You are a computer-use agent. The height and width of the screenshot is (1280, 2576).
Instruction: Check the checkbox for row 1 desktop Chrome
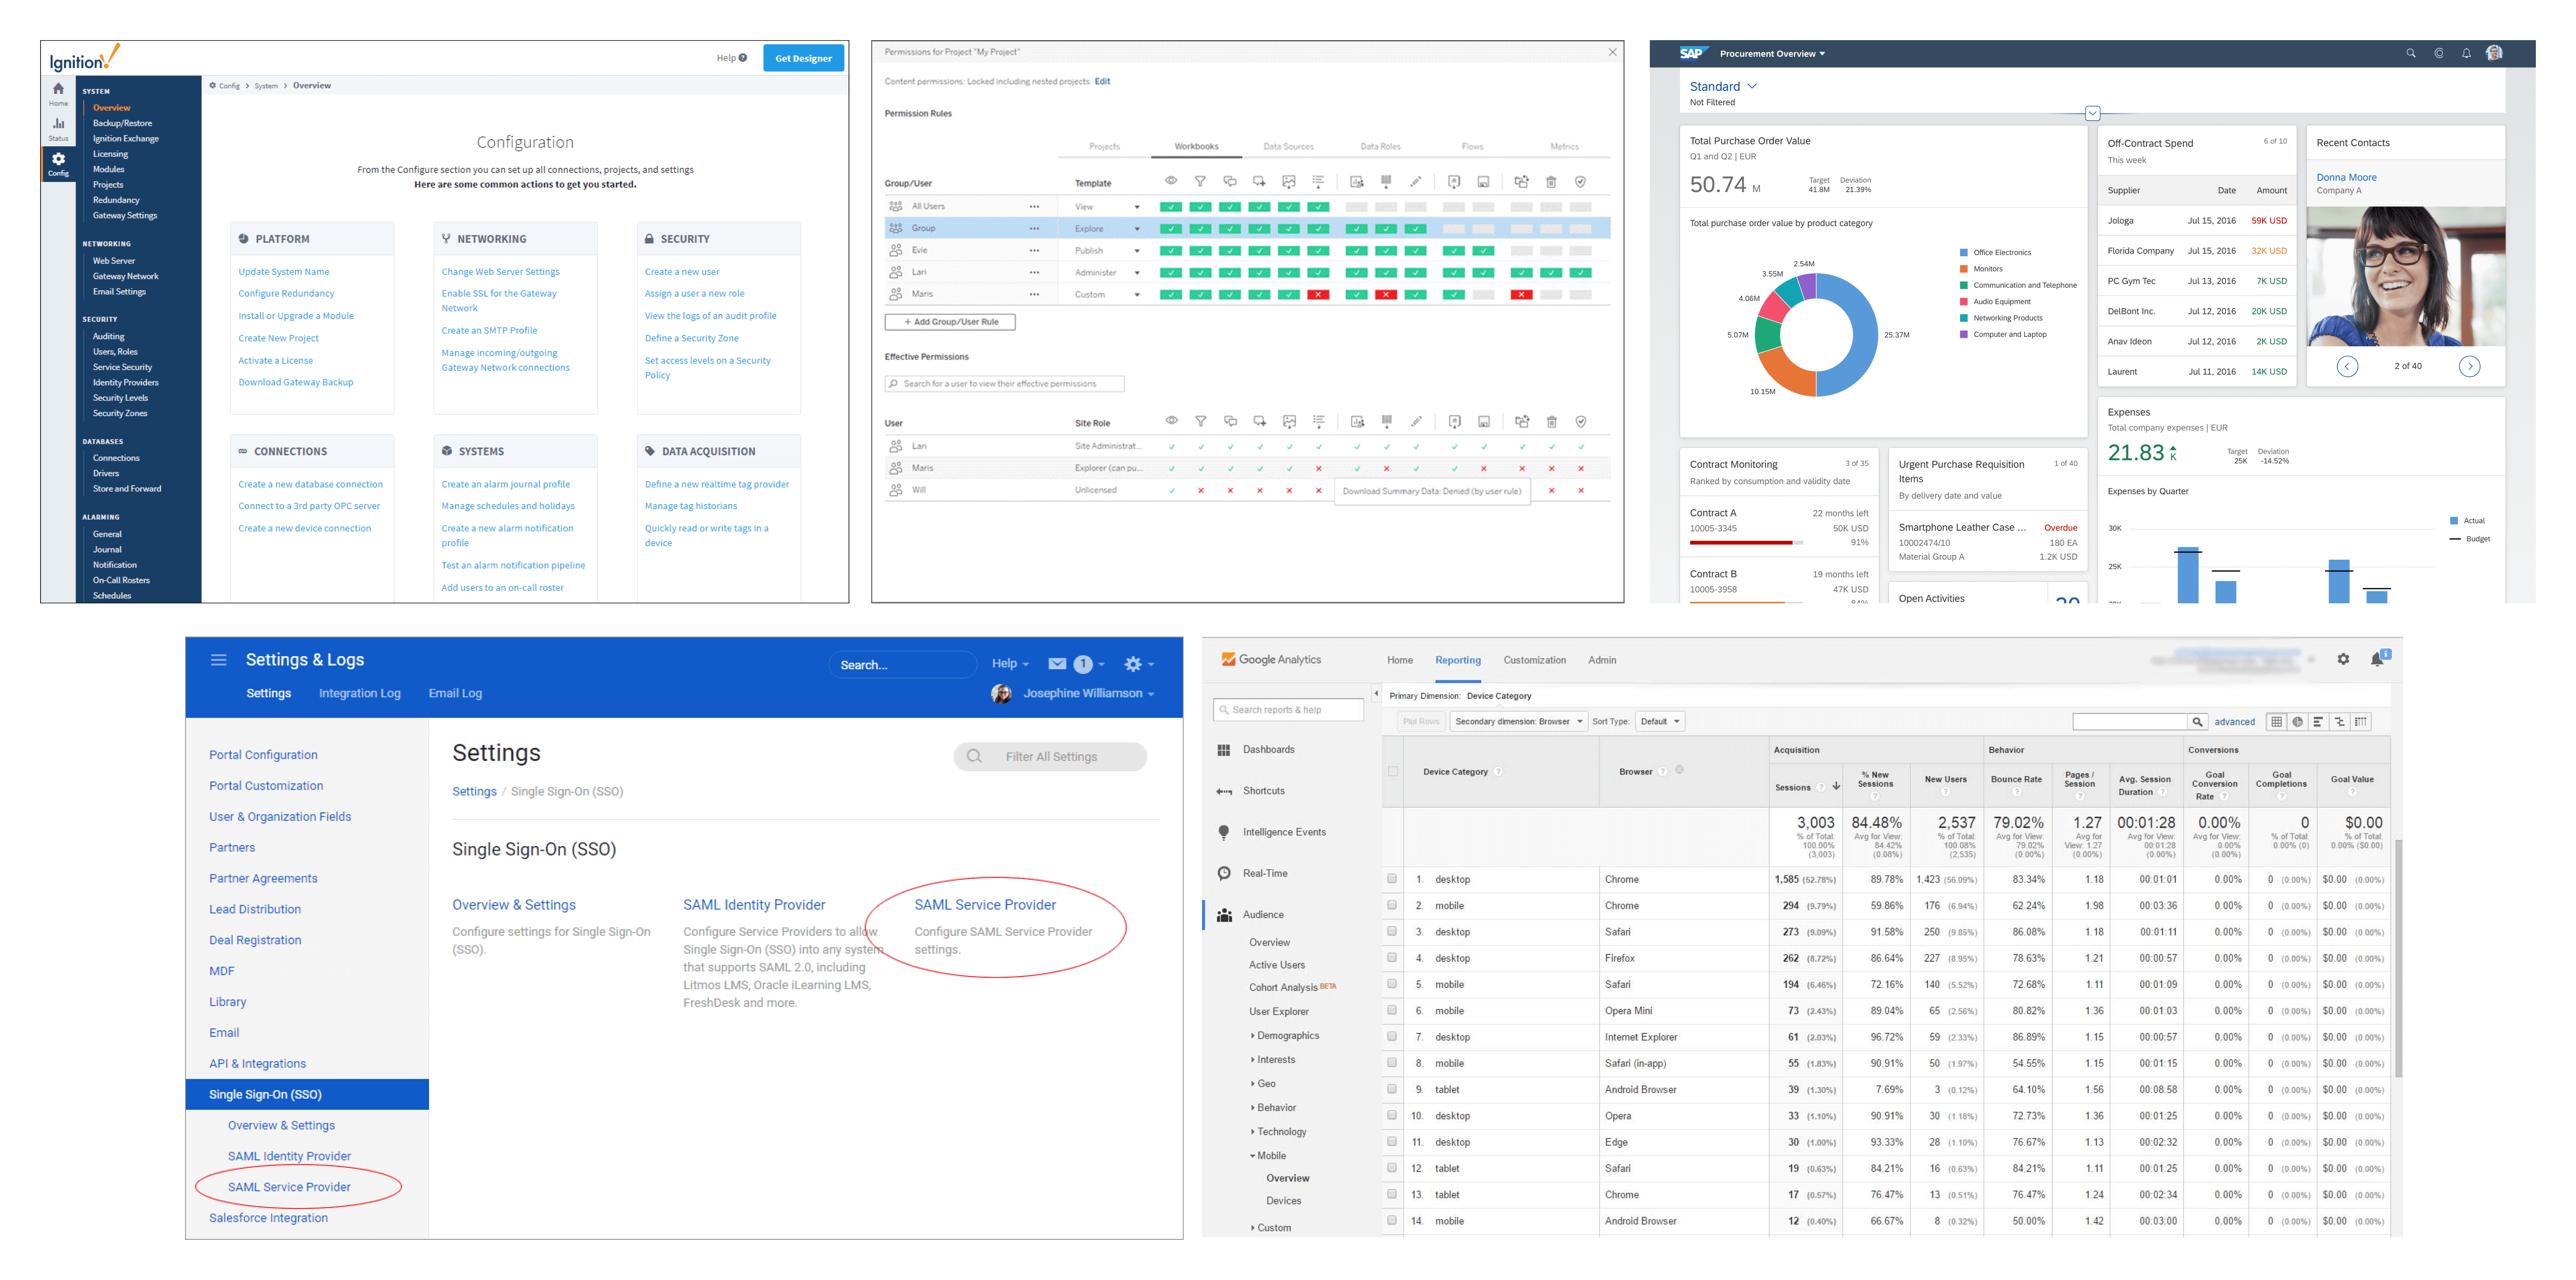1392,879
